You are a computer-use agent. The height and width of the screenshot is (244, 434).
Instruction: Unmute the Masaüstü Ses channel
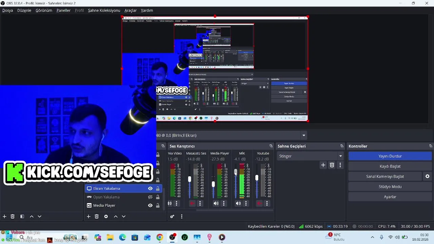tap(192, 203)
